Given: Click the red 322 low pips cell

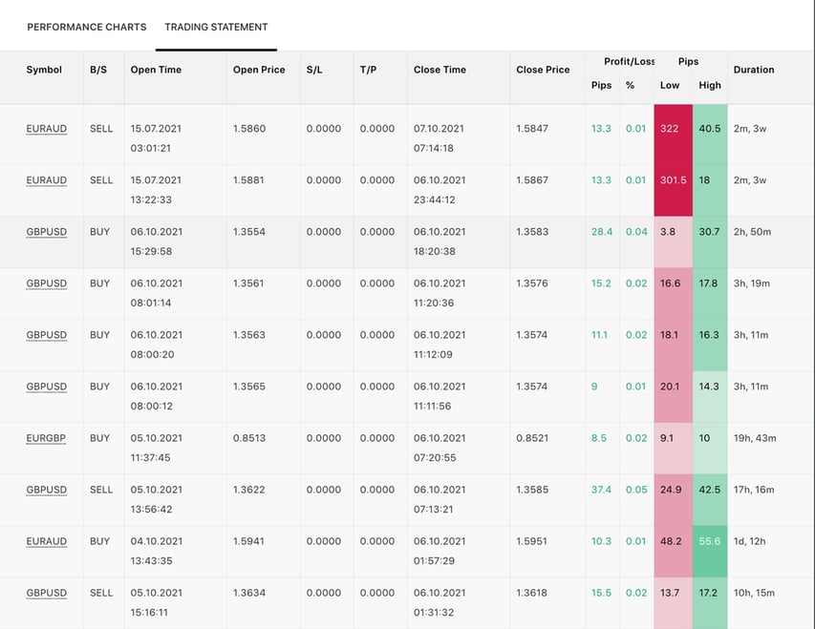Looking at the screenshot, I should (x=670, y=129).
